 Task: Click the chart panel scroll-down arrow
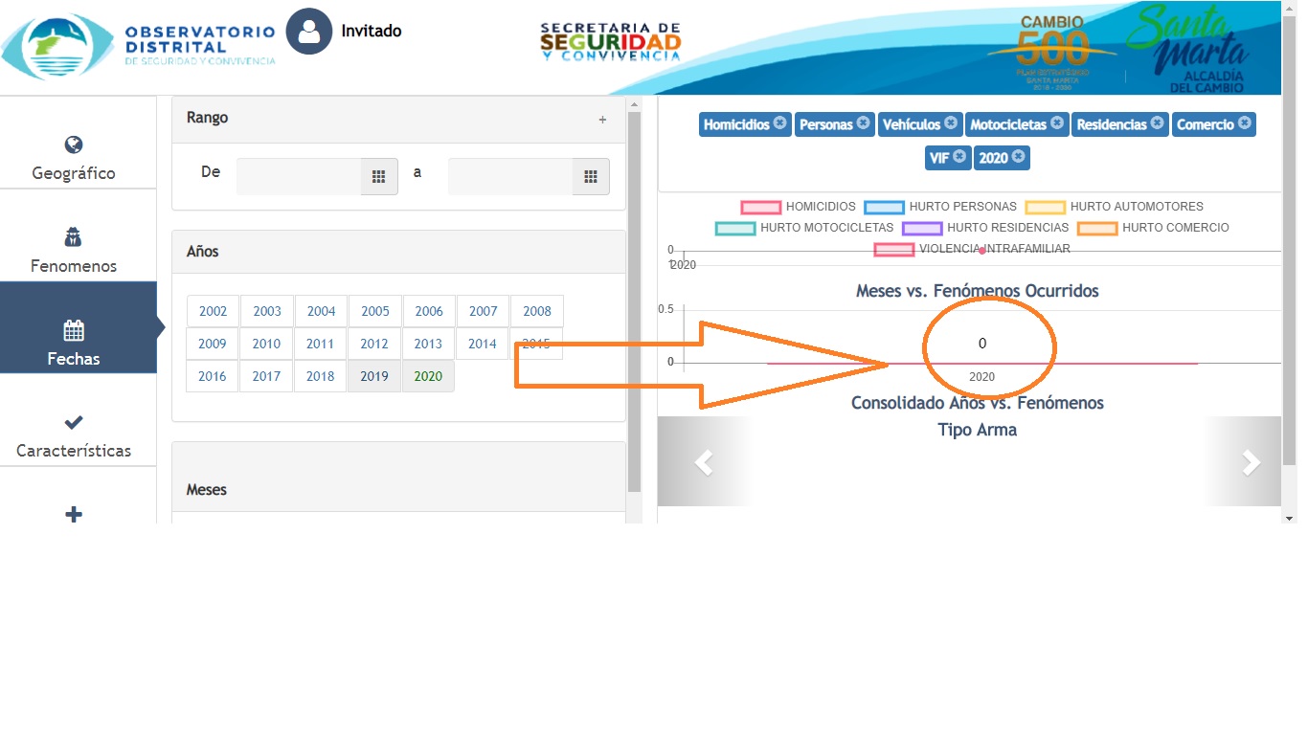[1290, 517]
